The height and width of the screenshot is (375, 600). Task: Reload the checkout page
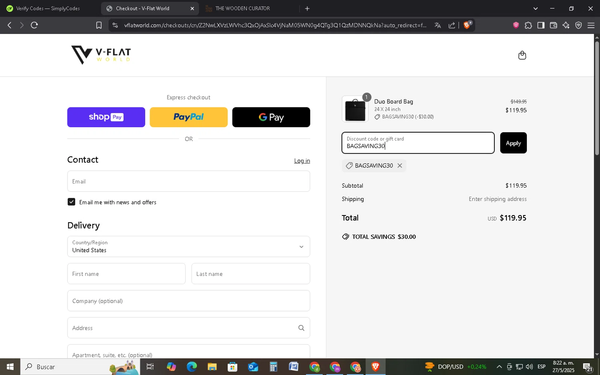tap(34, 25)
